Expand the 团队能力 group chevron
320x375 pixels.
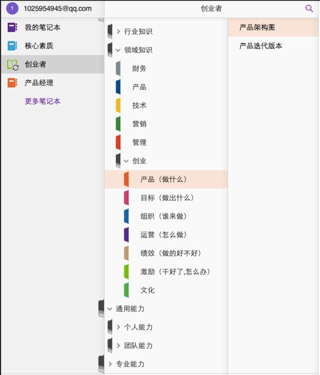(118, 345)
